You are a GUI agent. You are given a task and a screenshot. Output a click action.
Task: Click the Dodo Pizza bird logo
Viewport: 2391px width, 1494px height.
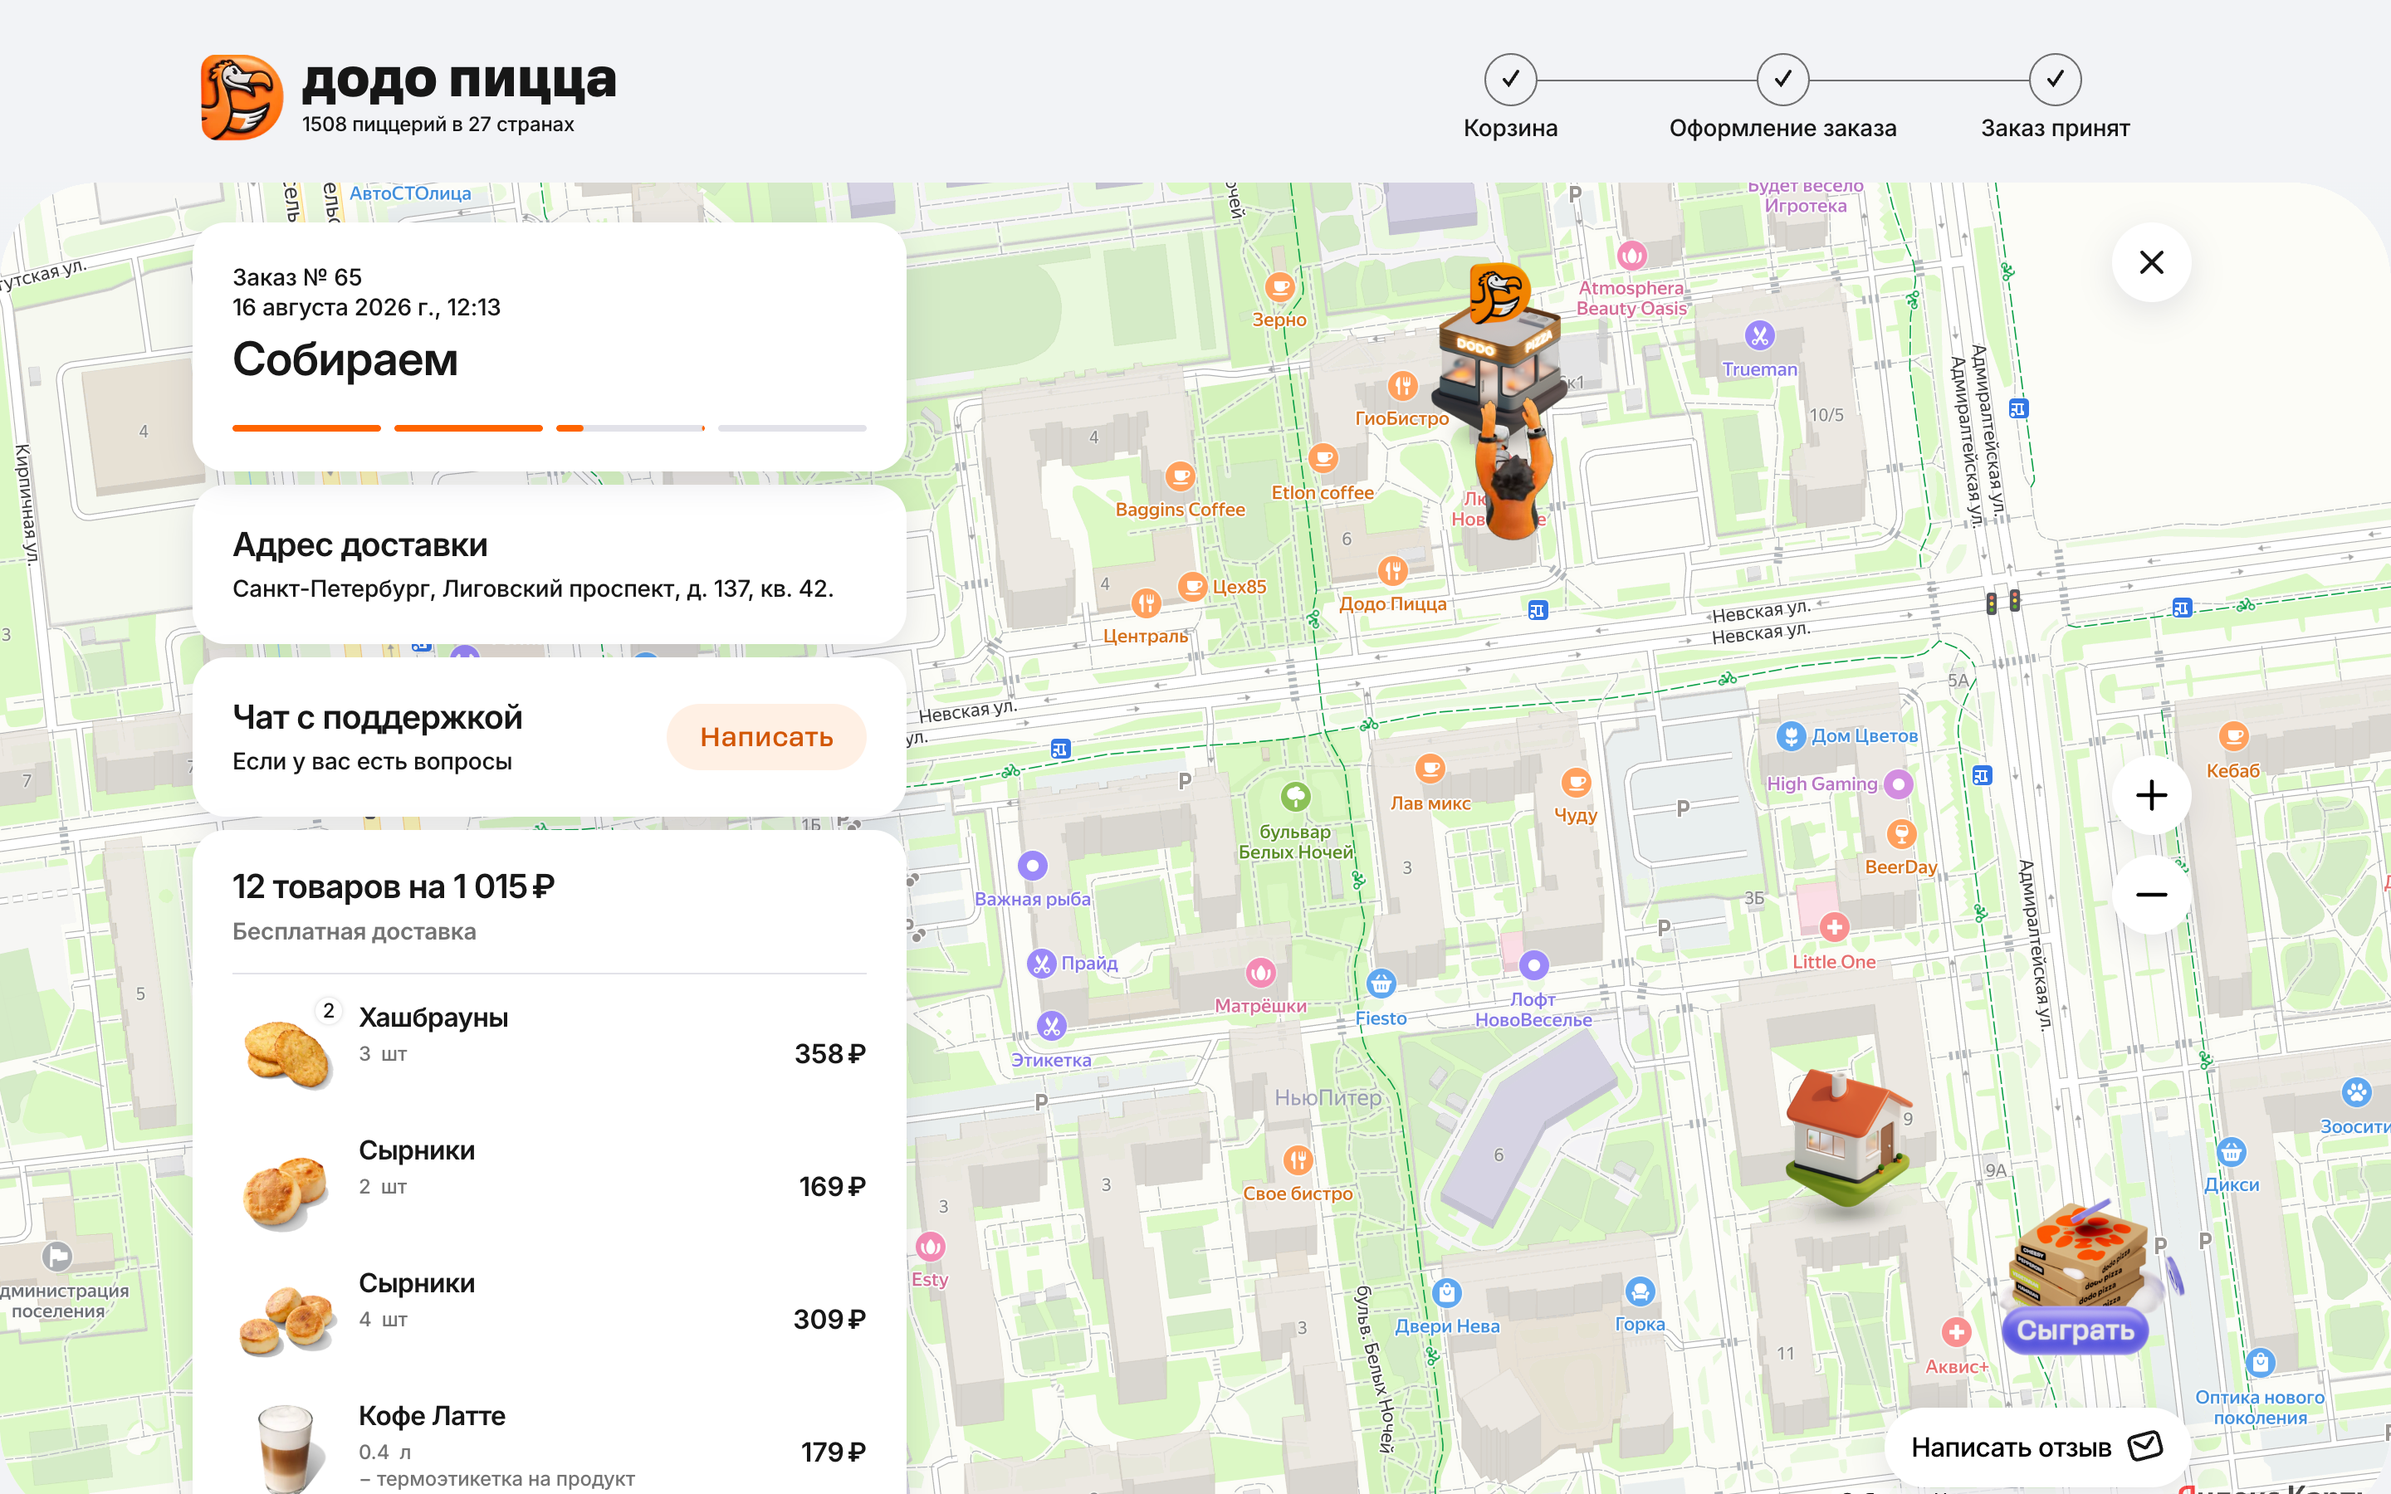tap(242, 97)
